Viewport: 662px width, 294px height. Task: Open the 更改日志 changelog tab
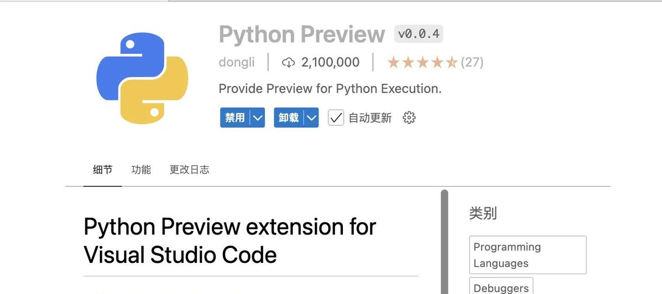189,170
